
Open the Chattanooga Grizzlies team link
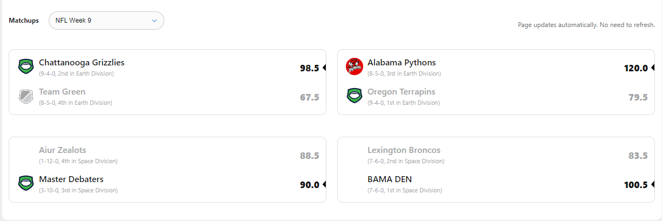(82, 63)
